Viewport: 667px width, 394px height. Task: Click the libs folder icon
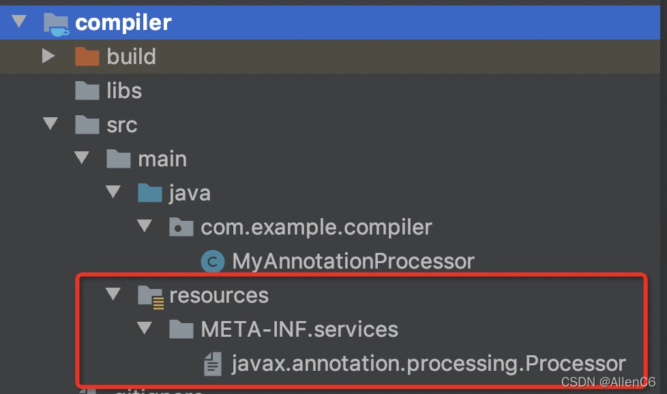pos(87,91)
